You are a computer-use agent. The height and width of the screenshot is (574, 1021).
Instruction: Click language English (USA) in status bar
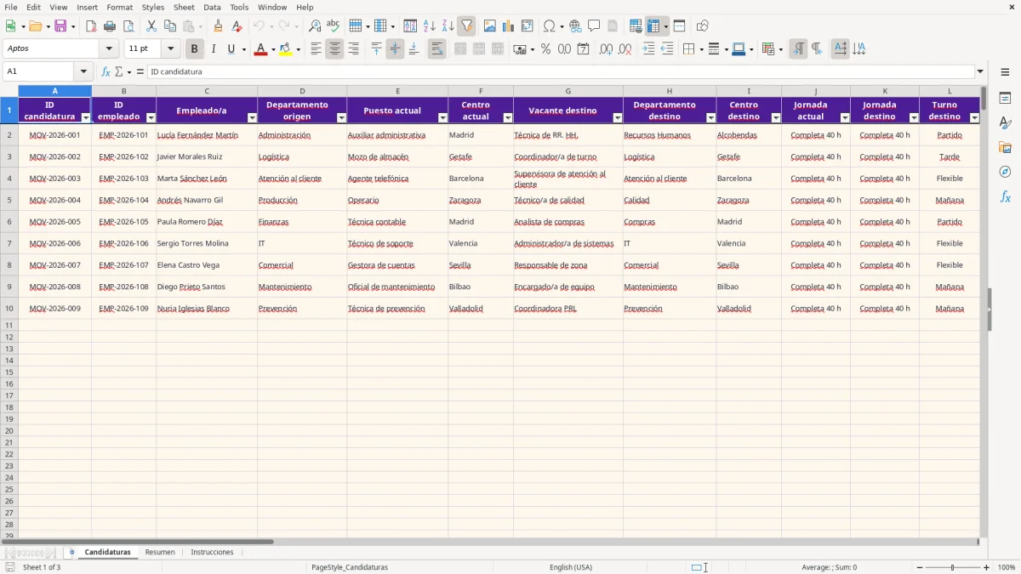tap(571, 567)
